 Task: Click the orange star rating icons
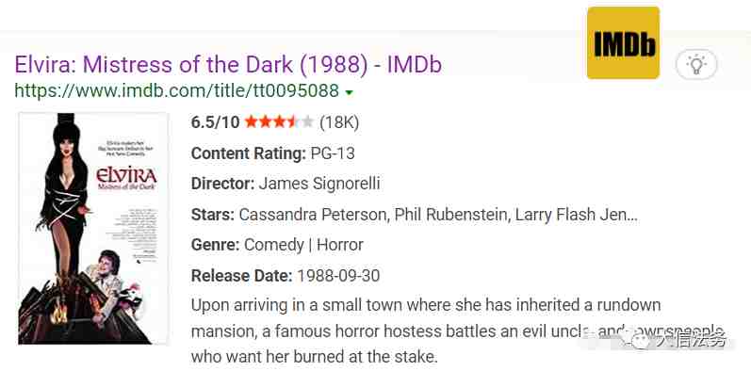[x=279, y=122]
